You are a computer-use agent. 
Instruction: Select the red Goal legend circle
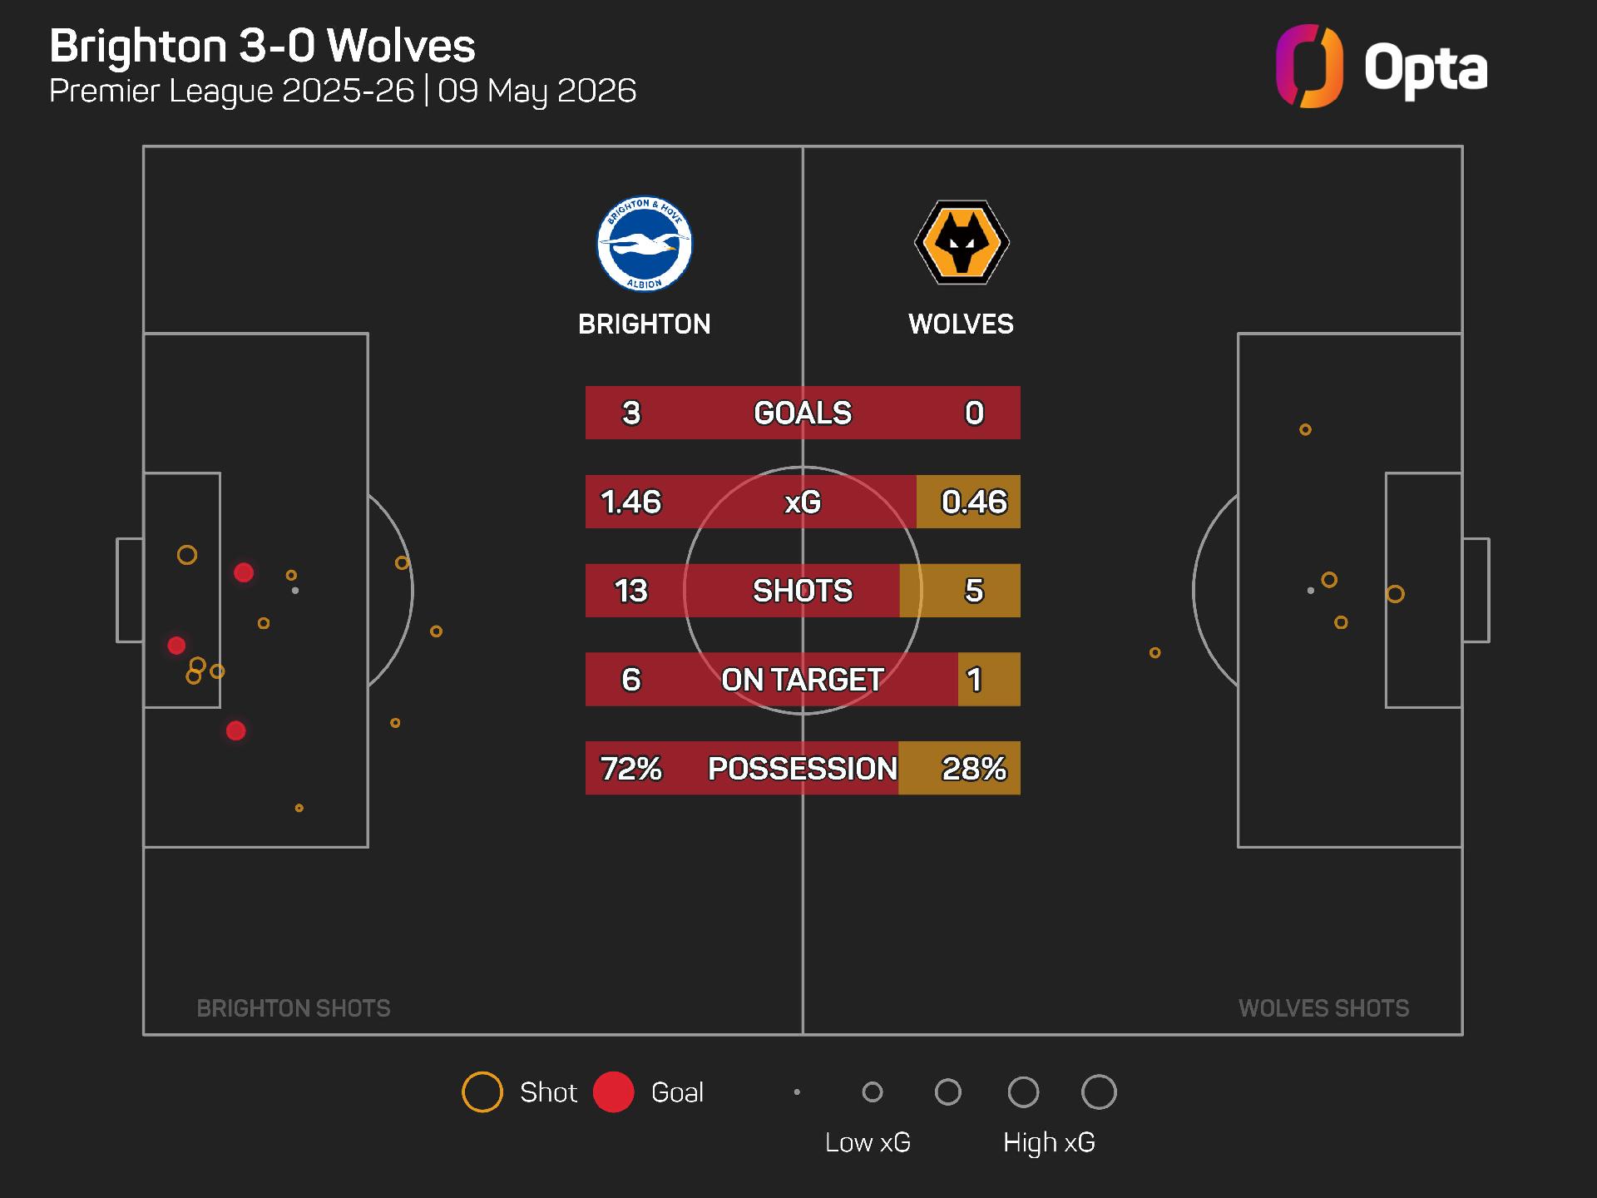(614, 1092)
